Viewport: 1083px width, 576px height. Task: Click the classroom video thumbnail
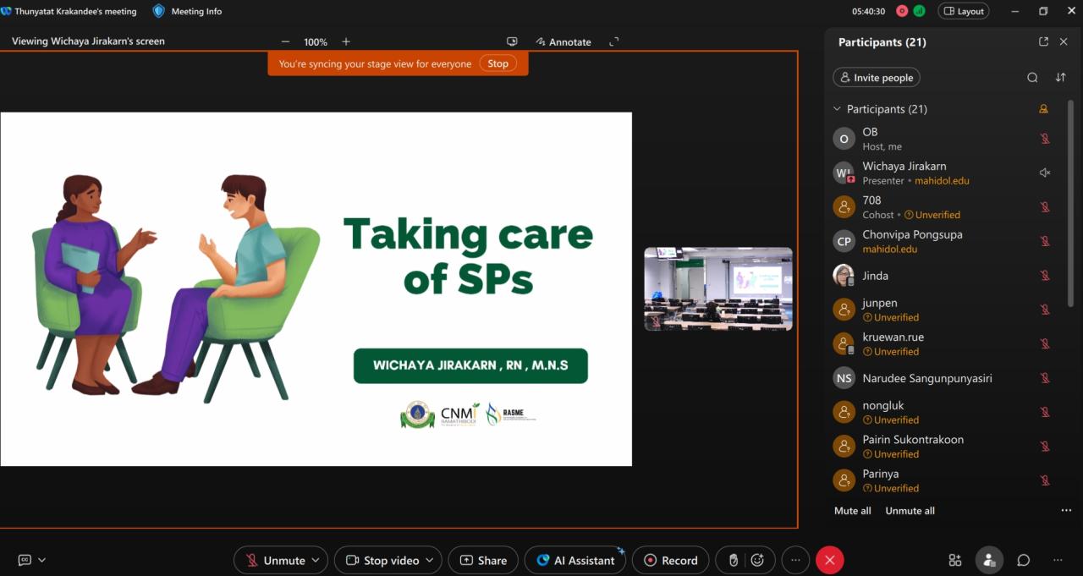[717, 288]
